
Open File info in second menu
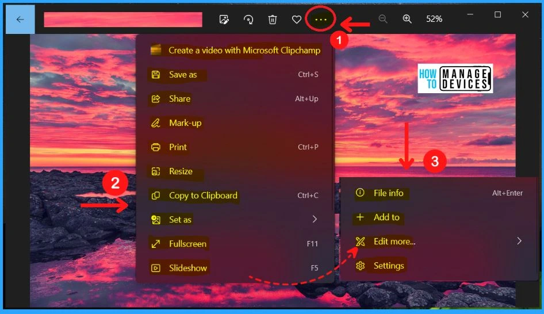point(439,193)
